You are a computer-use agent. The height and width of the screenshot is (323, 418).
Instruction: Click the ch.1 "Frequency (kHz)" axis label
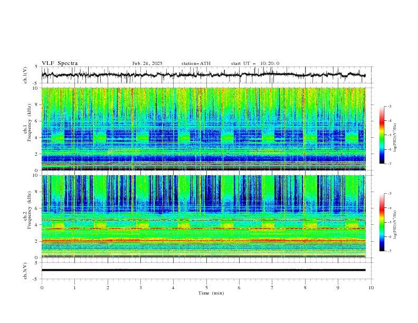click(29, 122)
